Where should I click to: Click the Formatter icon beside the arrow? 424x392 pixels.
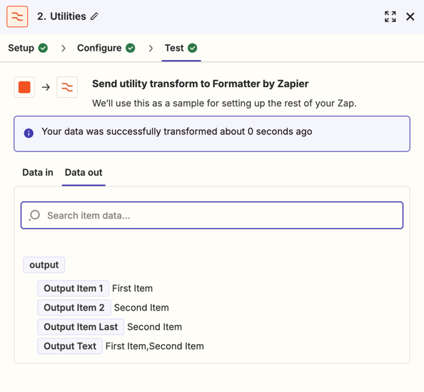tap(67, 87)
